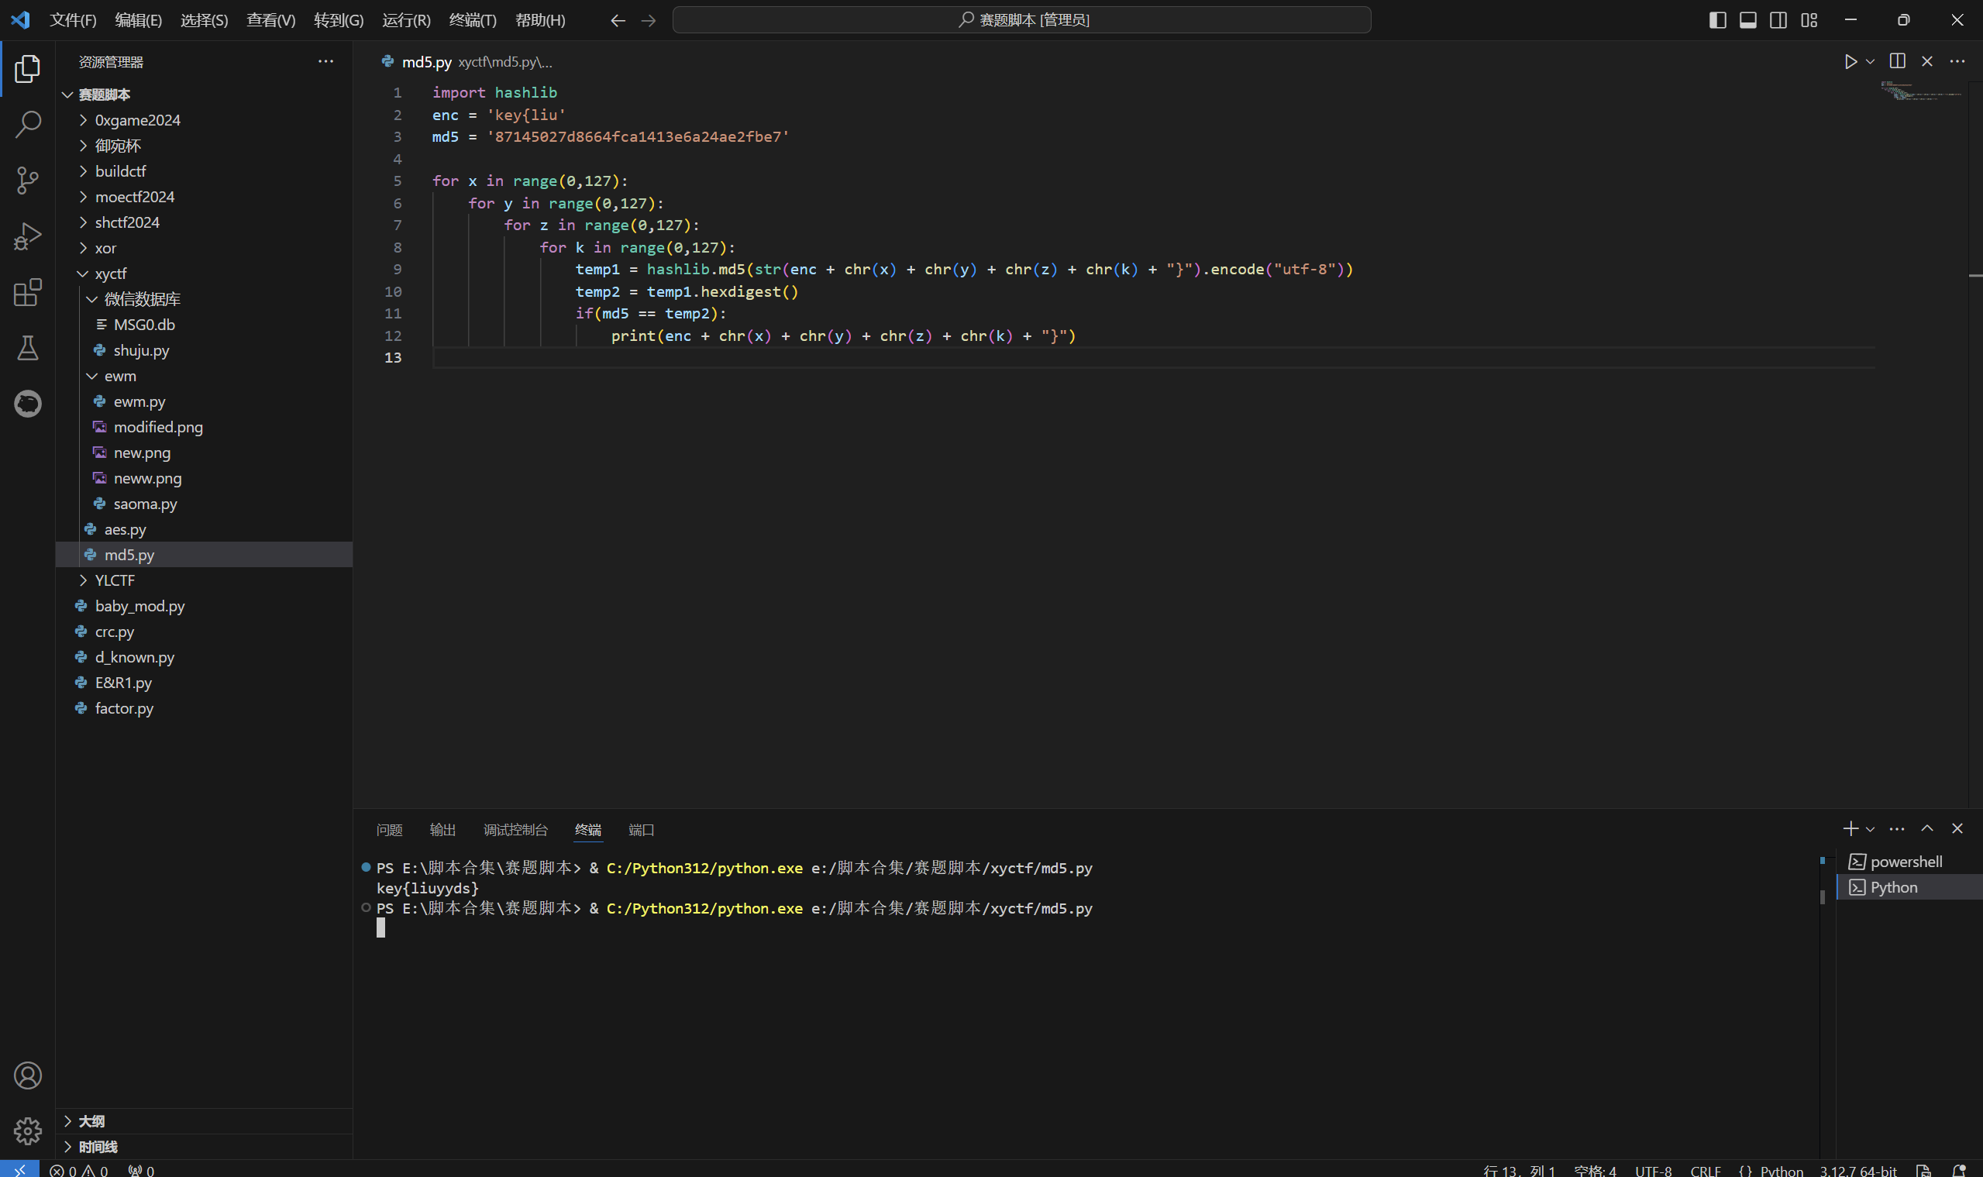Select the powershell terminal instance
This screenshot has width=1983, height=1177.
(x=1909, y=862)
